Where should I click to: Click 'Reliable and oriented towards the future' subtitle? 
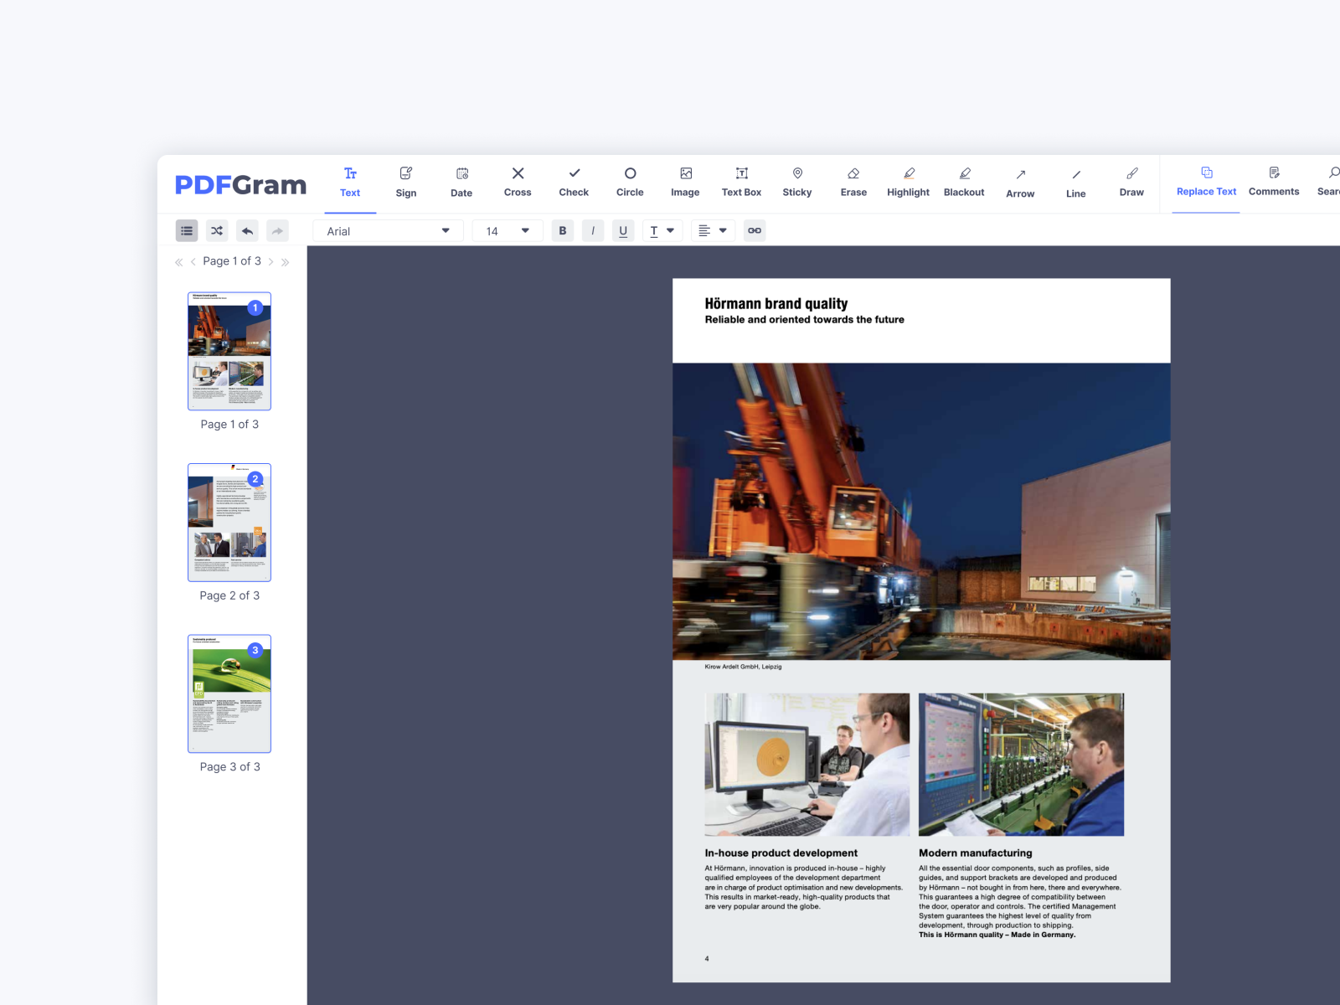(805, 320)
